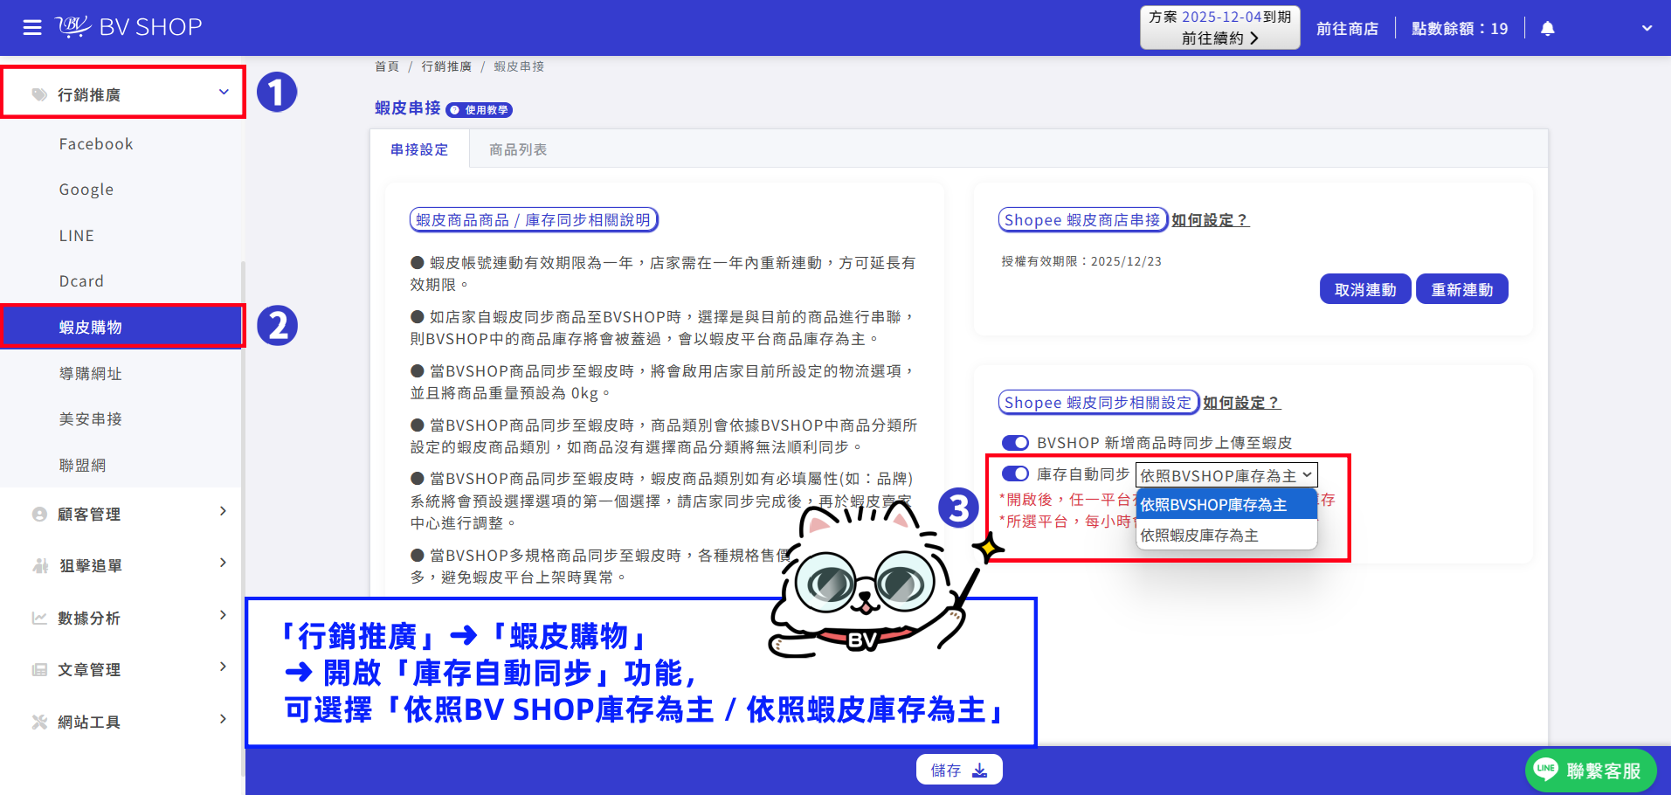
Task: Click the 數據分析 chart icon
Action: click(x=39, y=619)
